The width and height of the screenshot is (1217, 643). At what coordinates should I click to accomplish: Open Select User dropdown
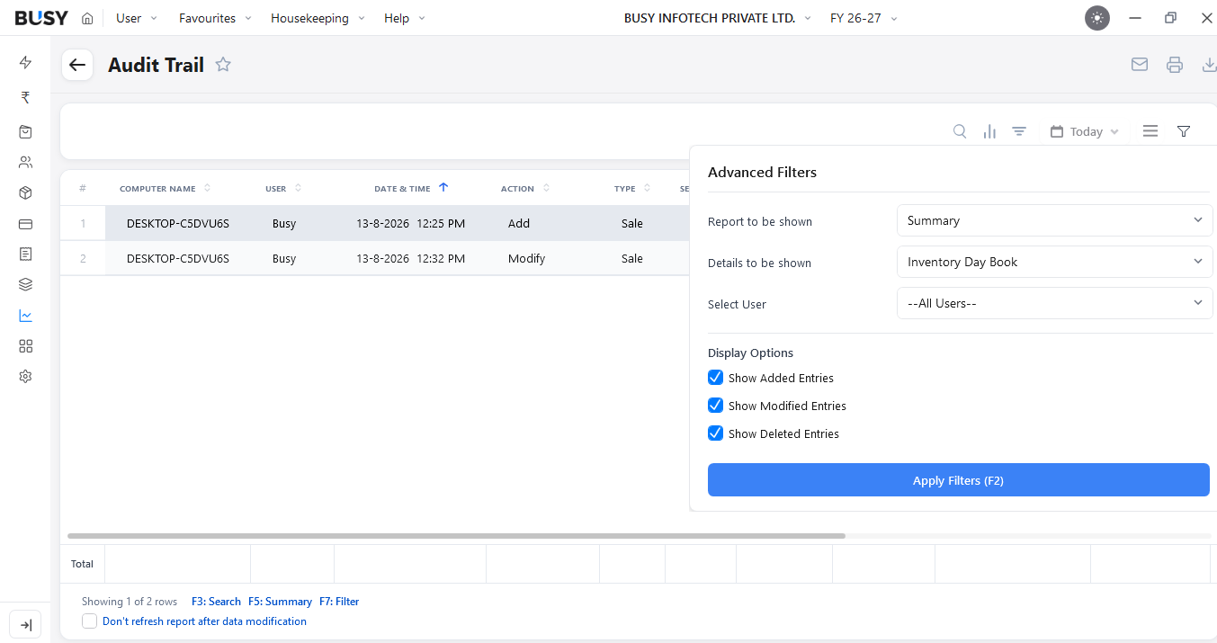[1054, 303]
